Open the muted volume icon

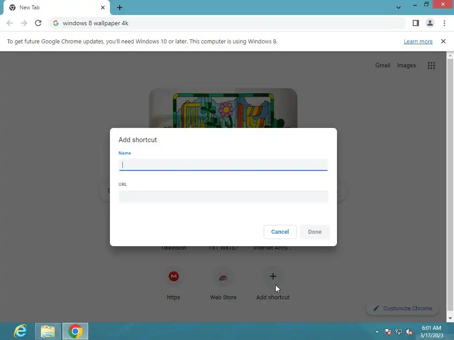click(x=409, y=332)
